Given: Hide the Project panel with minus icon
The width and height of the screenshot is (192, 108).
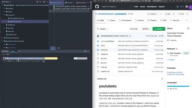Looking at the screenshot, I should click(47, 2).
